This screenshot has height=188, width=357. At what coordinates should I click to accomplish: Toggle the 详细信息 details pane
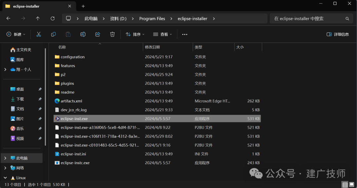point(337,34)
